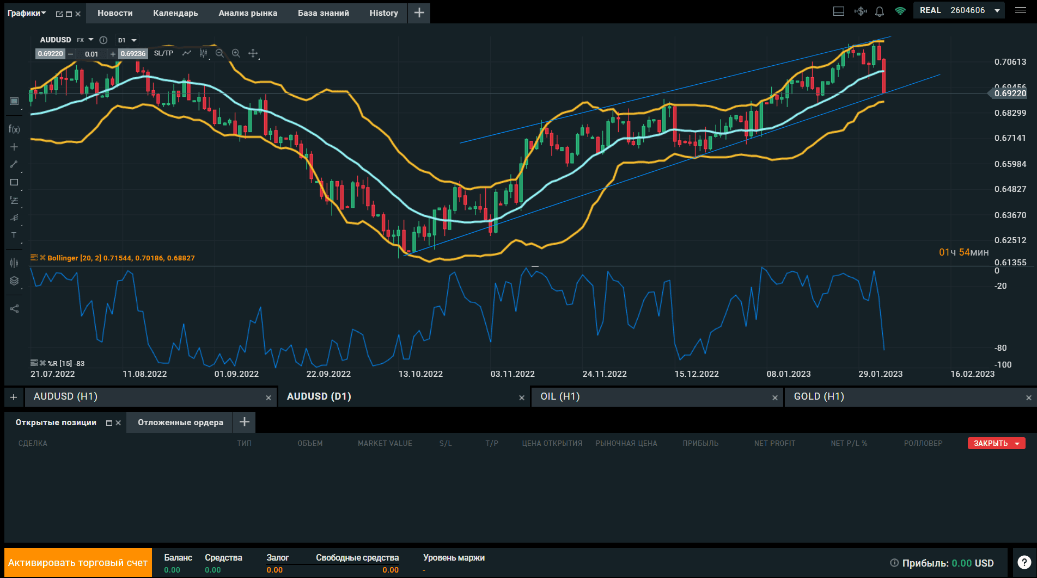Expand the D1 timeframe dropdown
1037x578 pixels.
click(127, 40)
